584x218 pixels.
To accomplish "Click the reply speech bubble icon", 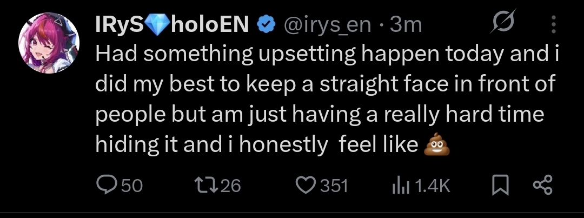I will pos(106,186).
